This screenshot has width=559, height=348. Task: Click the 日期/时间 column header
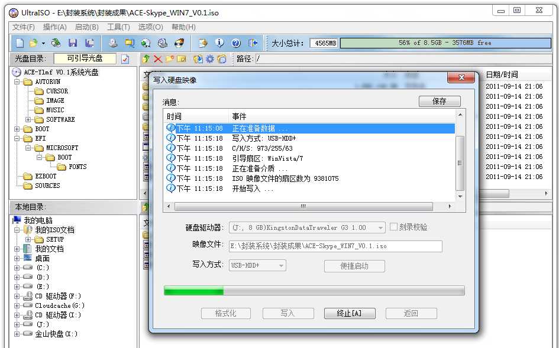(x=502, y=75)
